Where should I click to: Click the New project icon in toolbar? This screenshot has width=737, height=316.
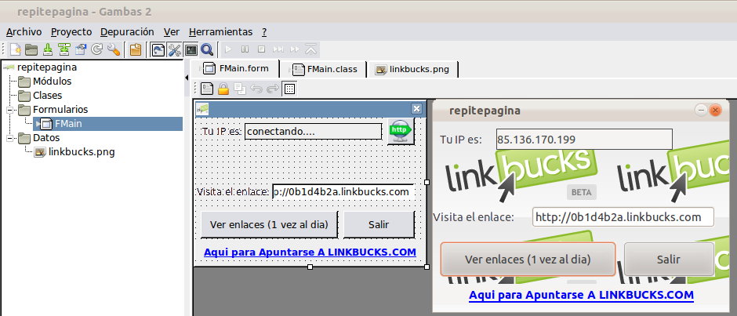pyautogui.click(x=16, y=49)
